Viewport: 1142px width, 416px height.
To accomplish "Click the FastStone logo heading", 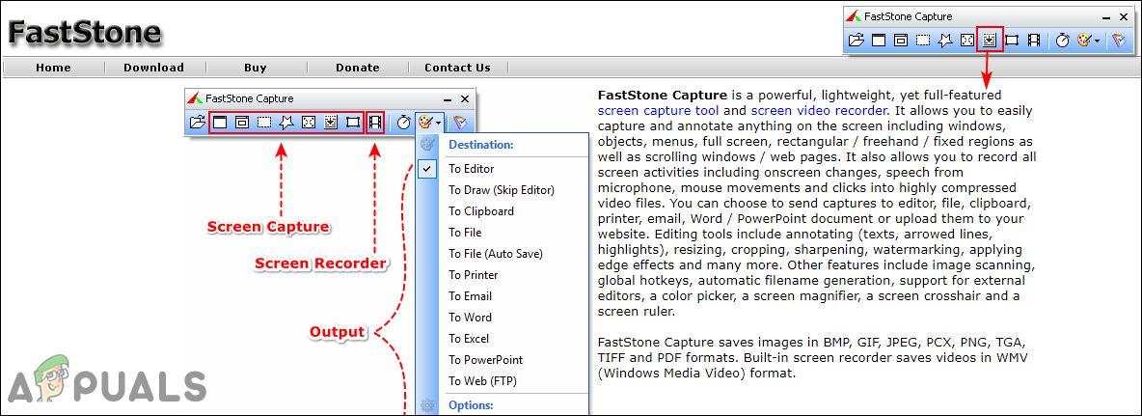I will 85,33.
